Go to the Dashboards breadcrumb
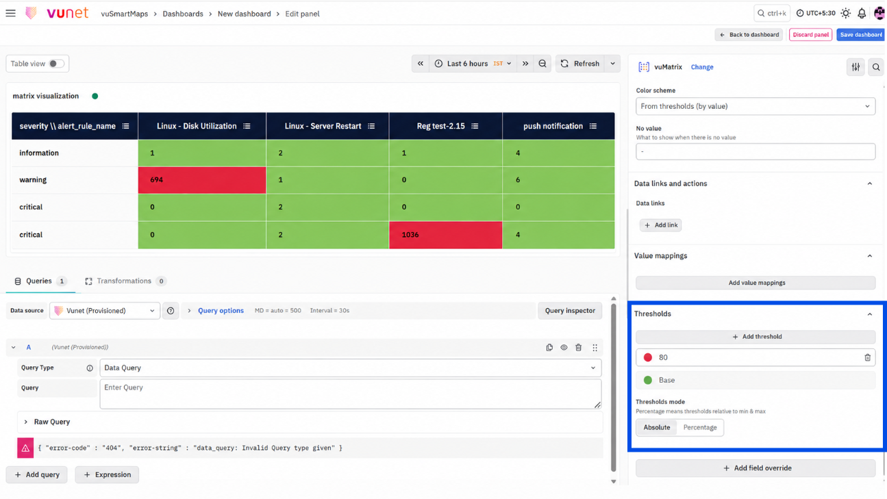887x499 pixels. coord(183,14)
